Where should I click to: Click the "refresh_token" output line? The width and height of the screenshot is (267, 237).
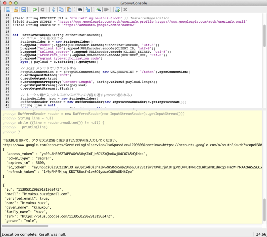pyautogui.click(x=70, y=172)
